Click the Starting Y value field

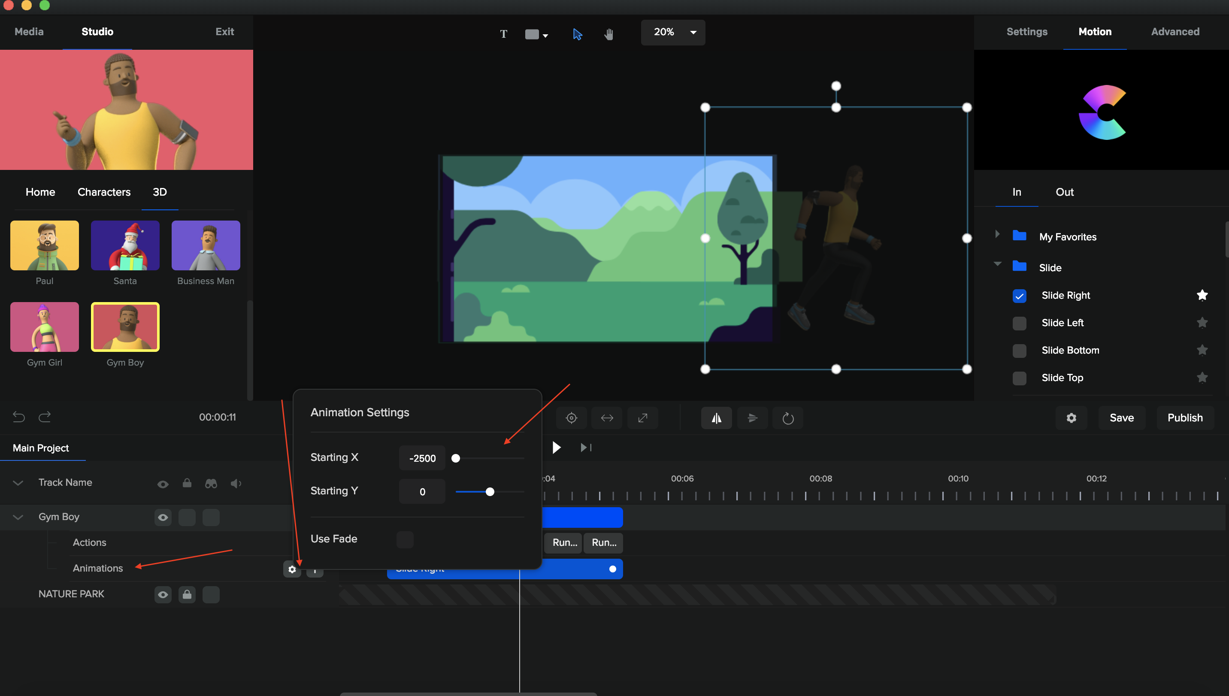pyautogui.click(x=422, y=491)
